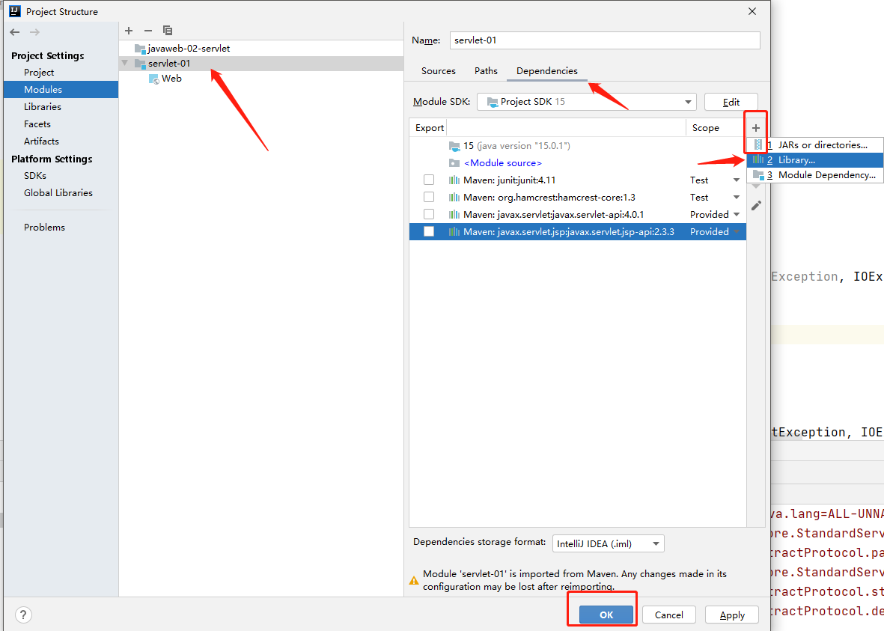Click the hamcrest-core library bars icon
Image resolution: width=884 pixels, height=631 pixels.
[x=454, y=198]
